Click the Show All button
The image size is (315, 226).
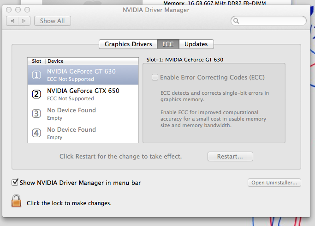click(x=52, y=21)
